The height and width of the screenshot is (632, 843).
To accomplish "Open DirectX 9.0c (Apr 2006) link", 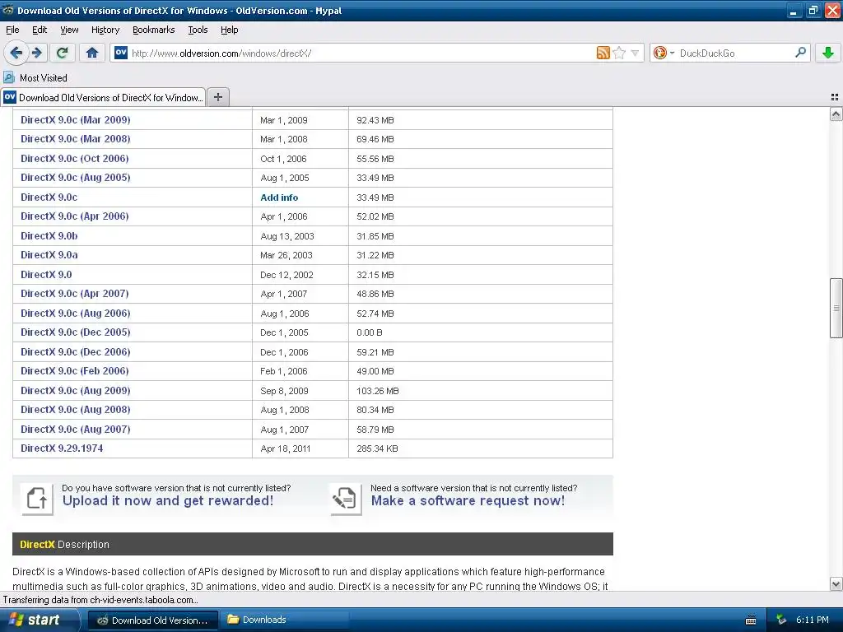I will click(x=75, y=216).
